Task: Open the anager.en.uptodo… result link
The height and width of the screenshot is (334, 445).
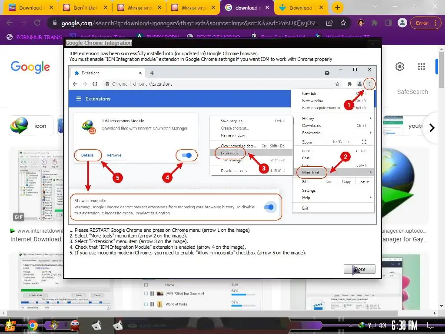Action: coord(404,230)
